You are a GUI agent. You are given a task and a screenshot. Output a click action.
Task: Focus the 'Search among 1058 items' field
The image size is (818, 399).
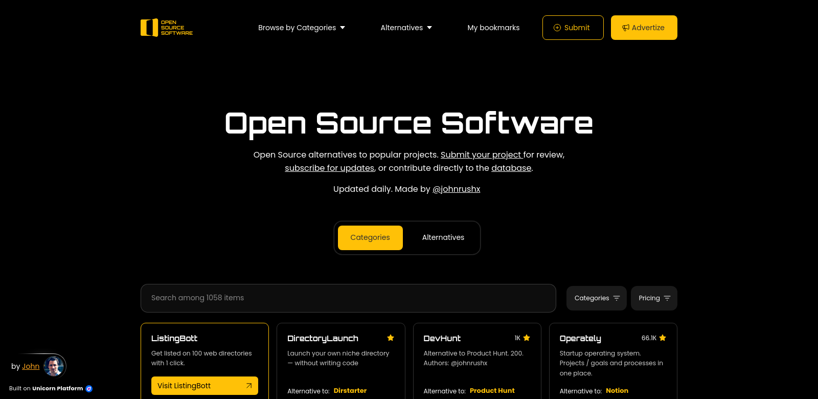(x=348, y=298)
